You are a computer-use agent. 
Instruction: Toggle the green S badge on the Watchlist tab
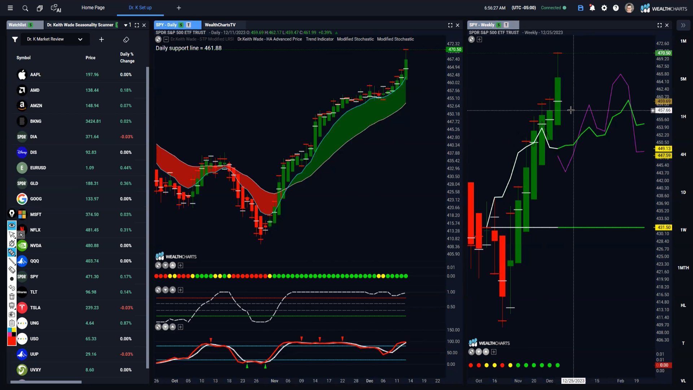point(31,25)
